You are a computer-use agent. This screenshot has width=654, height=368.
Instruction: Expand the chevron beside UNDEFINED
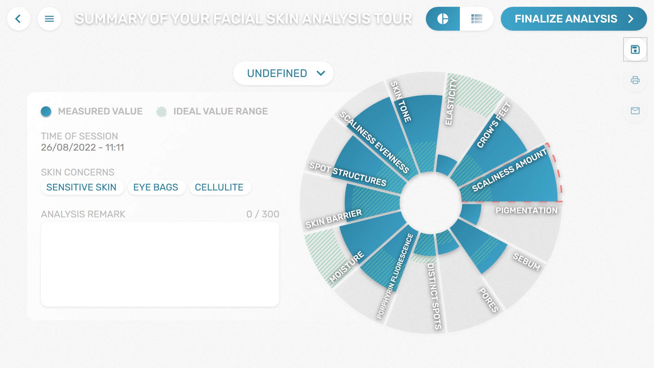point(321,73)
